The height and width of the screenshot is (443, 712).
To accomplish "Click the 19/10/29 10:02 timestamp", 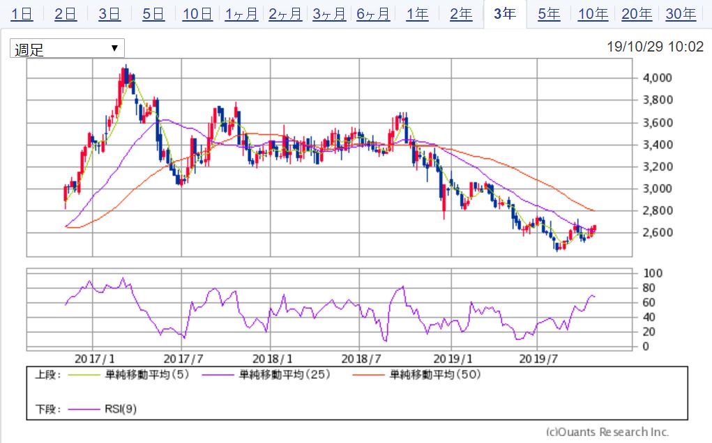I will [656, 47].
